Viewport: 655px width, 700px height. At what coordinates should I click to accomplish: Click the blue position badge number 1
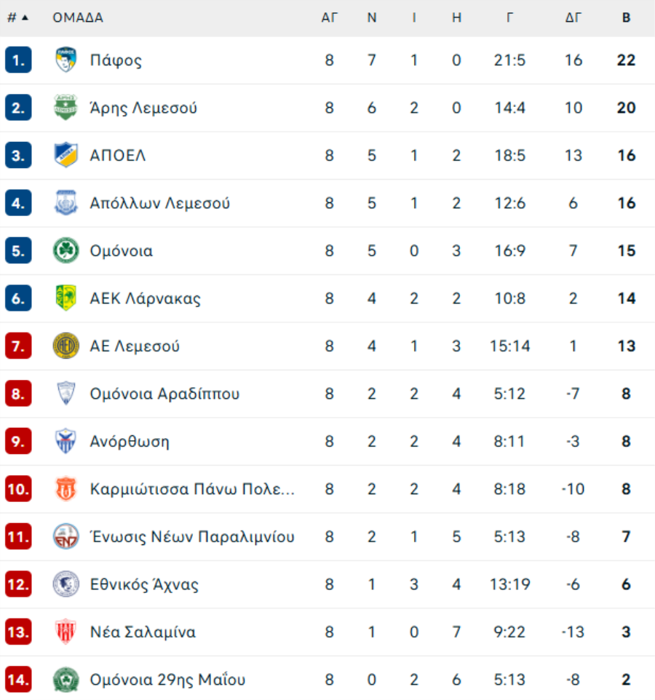[x=18, y=60]
